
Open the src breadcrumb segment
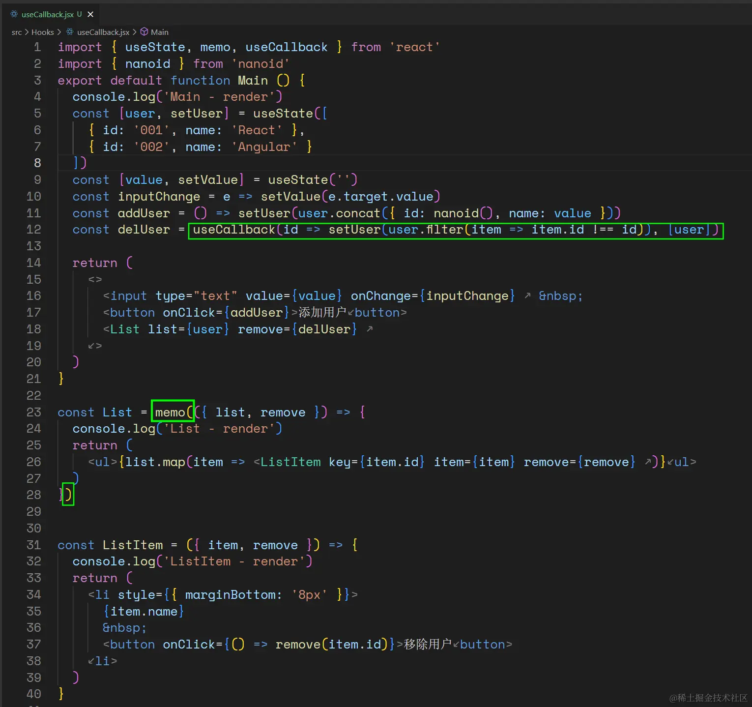coord(17,32)
